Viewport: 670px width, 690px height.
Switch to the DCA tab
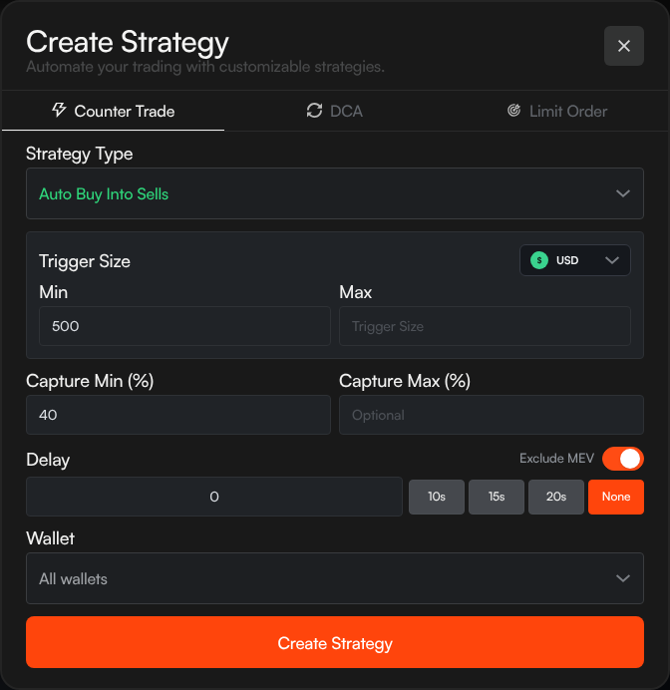point(335,111)
